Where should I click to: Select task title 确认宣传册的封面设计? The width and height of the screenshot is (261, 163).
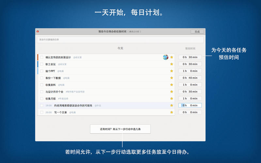(x=58, y=57)
